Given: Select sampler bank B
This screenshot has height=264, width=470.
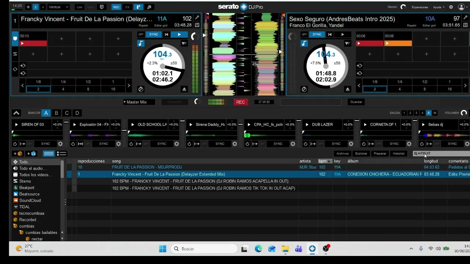Looking at the screenshot, I should (56, 113).
